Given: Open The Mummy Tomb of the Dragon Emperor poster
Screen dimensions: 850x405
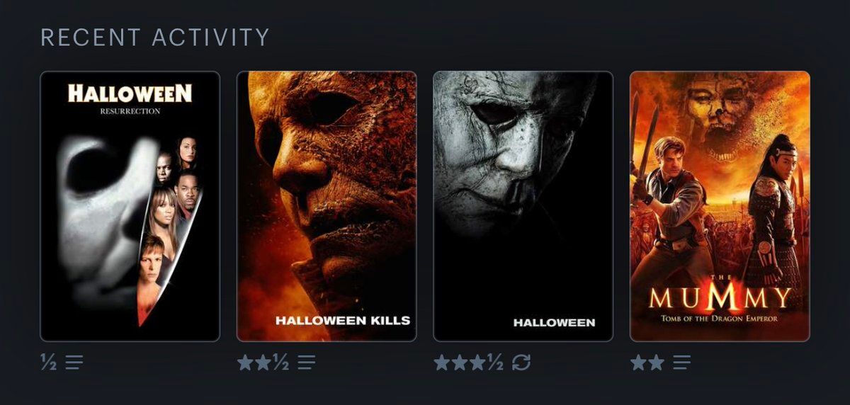Looking at the screenshot, I should pyautogui.click(x=720, y=206).
